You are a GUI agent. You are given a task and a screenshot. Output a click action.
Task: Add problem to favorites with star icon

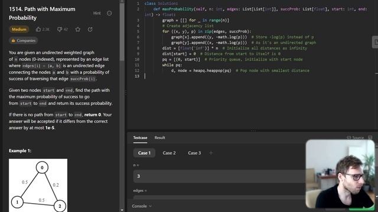[77, 29]
